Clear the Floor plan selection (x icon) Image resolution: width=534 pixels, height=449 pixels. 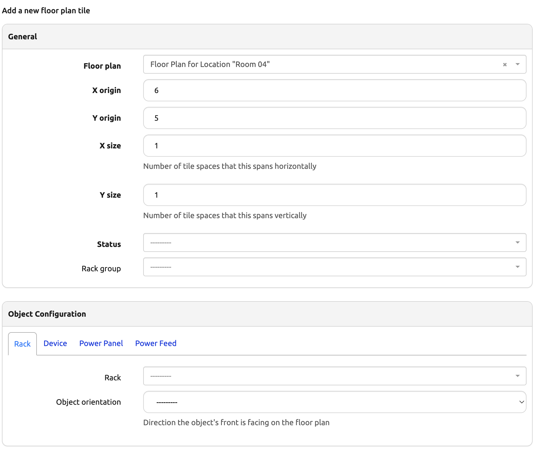505,64
